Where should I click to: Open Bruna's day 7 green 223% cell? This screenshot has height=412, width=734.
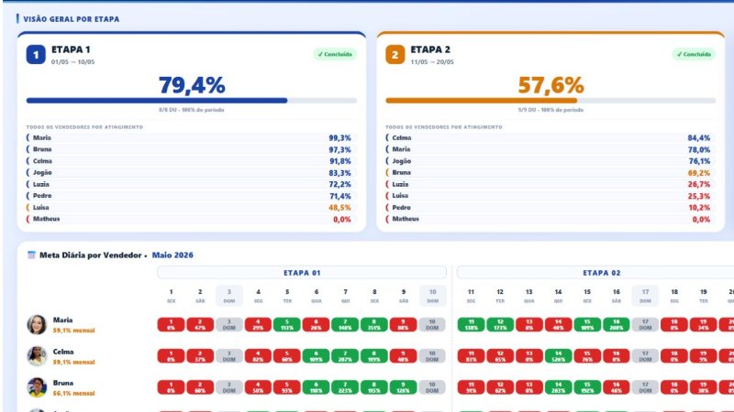(x=345, y=387)
